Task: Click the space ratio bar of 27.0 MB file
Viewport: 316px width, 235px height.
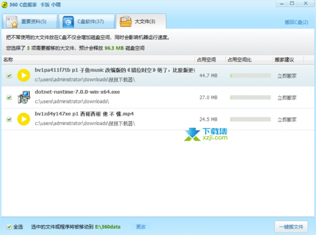Action: coord(250,98)
